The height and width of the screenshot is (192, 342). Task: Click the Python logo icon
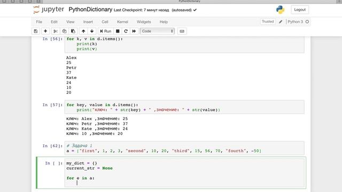click(280, 10)
